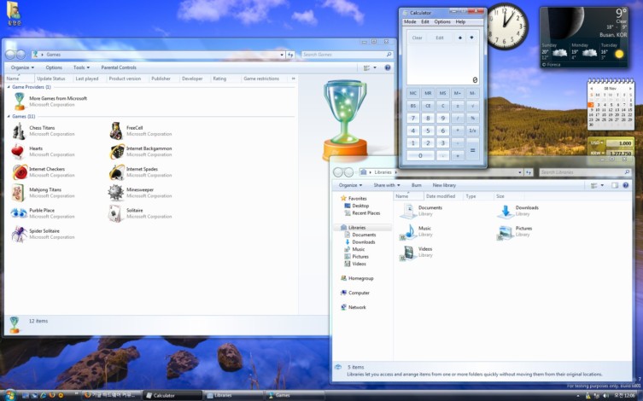Open view options dropdown in Games window

pos(375,67)
